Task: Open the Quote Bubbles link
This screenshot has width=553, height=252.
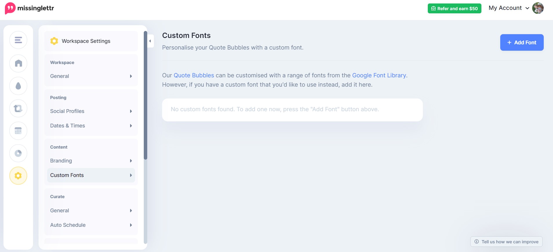Action: 194,75
